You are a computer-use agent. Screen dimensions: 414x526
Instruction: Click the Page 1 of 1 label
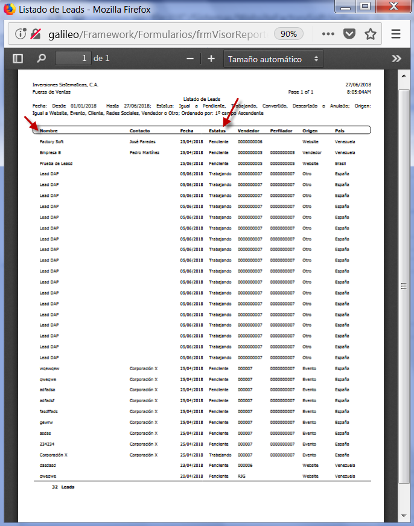coord(301,92)
